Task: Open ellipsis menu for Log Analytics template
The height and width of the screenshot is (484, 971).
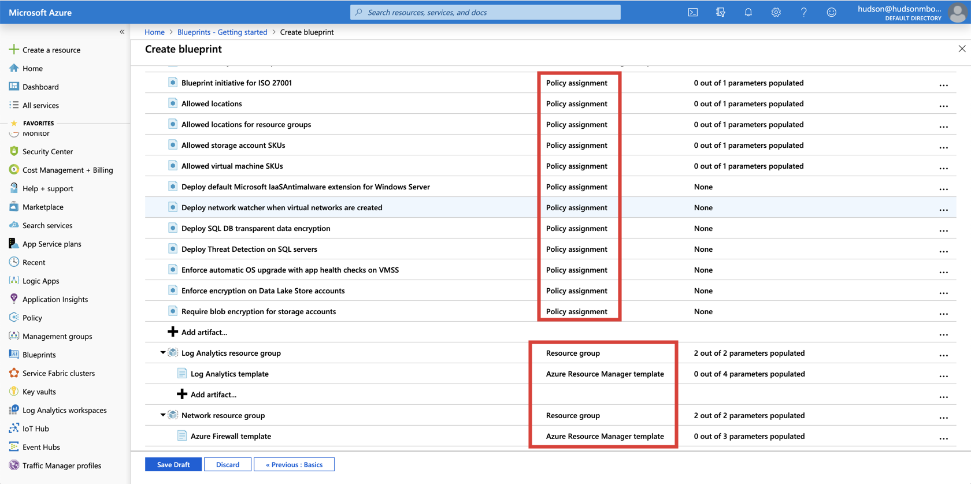Action: point(943,376)
